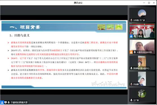Click microphone icon beside 王广森
This screenshot has width=157, height=105.
tap(131, 100)
